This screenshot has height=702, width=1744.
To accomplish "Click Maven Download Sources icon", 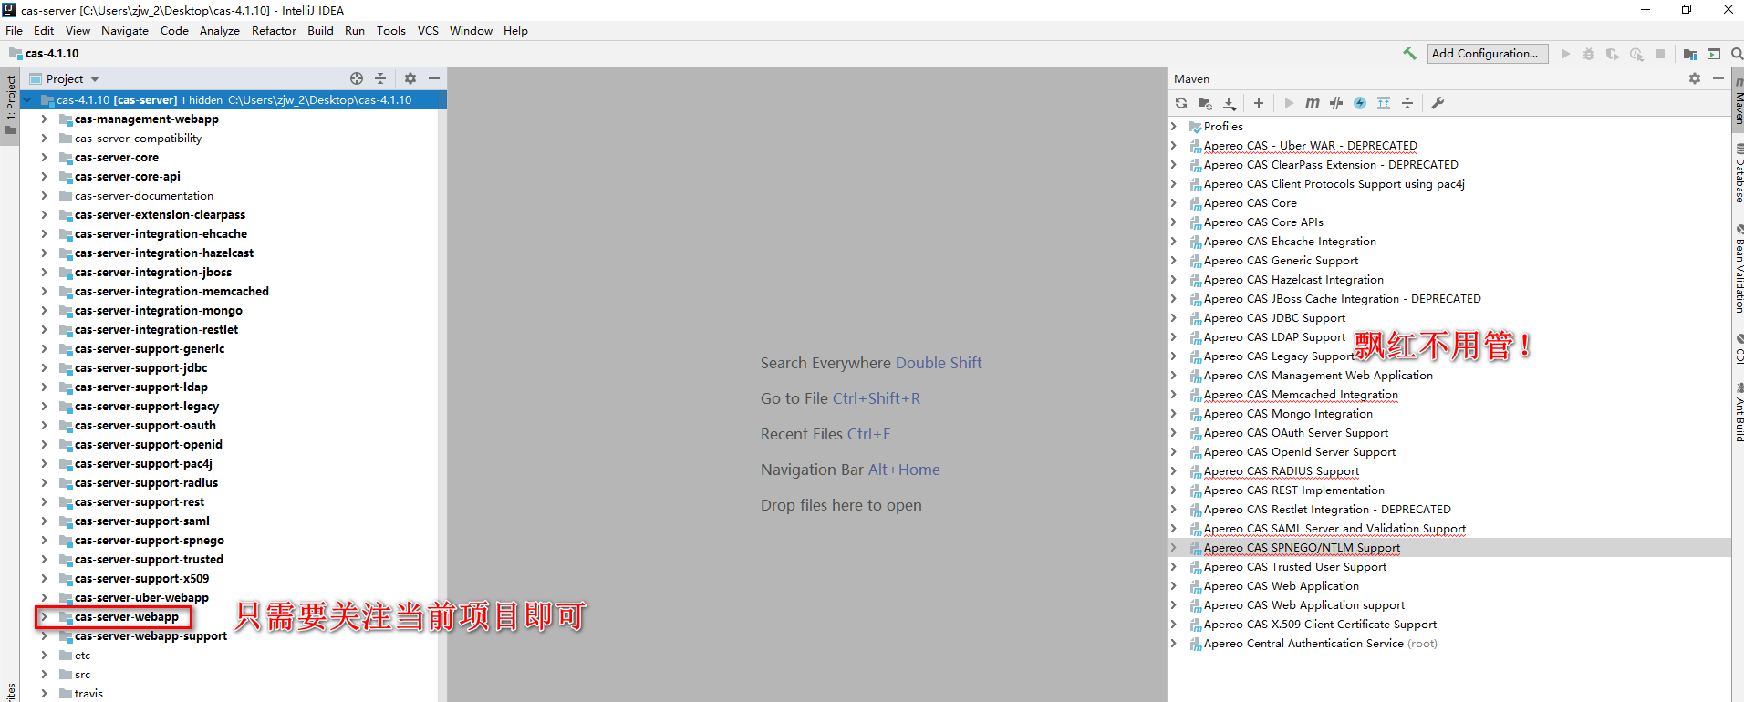I will pos(1230,103).
